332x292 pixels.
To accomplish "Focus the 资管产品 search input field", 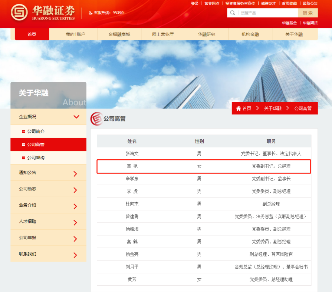I will click(x=267, y=13).
